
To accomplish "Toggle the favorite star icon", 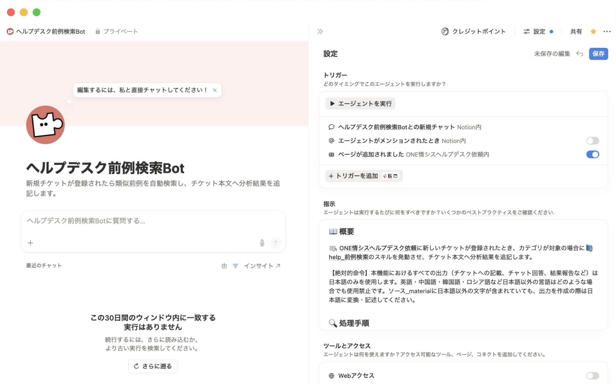I will pos(593,31).
